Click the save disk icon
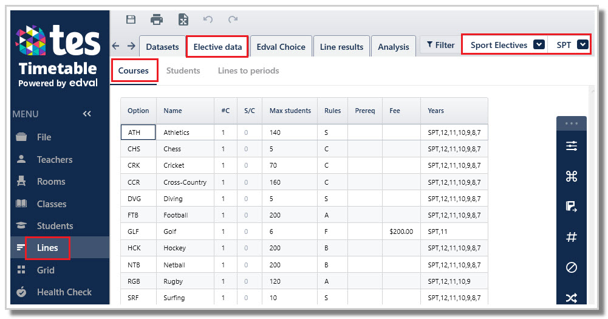Viewport: 608px width, 319px height. click(131, 19)
